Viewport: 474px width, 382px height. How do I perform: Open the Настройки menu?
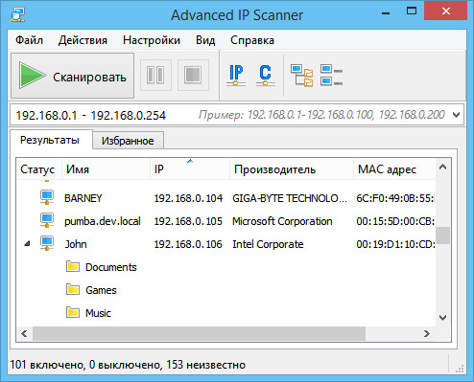tap(152, 40)
